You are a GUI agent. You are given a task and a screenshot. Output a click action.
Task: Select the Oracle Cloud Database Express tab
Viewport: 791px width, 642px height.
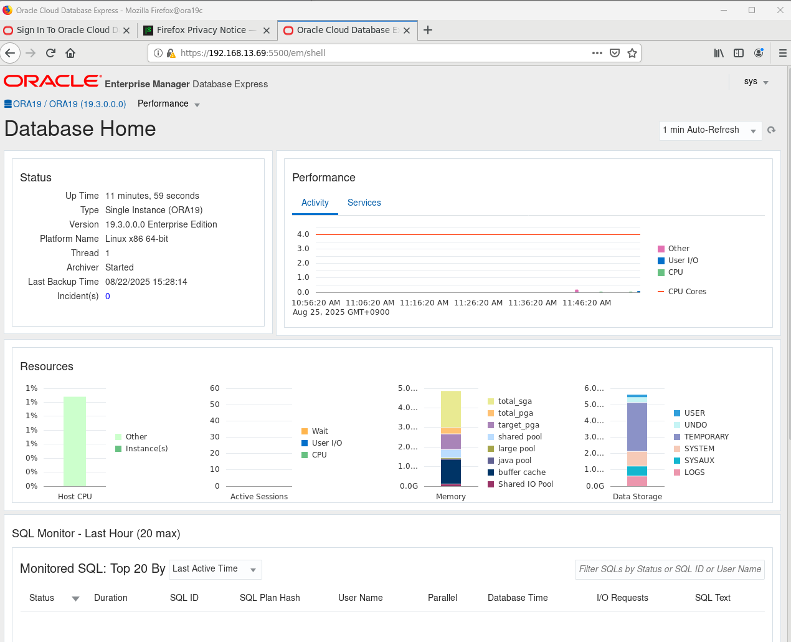pos(347,30)
